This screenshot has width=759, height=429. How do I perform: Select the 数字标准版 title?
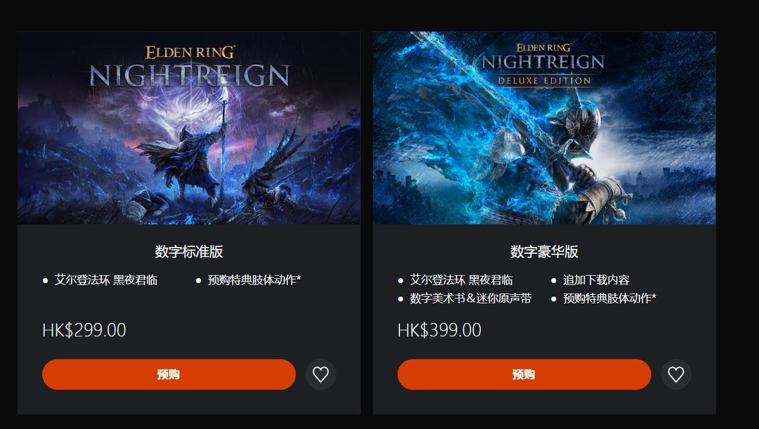189,251
